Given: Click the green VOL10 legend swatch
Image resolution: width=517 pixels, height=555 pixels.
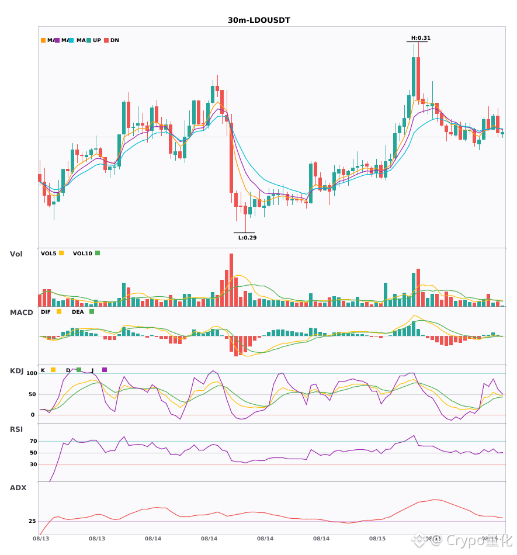Looking at the screenshot, I should 98,253.
